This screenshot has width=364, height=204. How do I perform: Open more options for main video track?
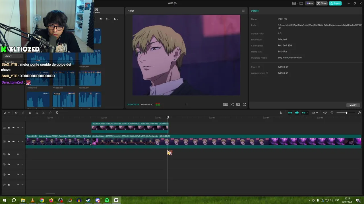click(22, 141)
